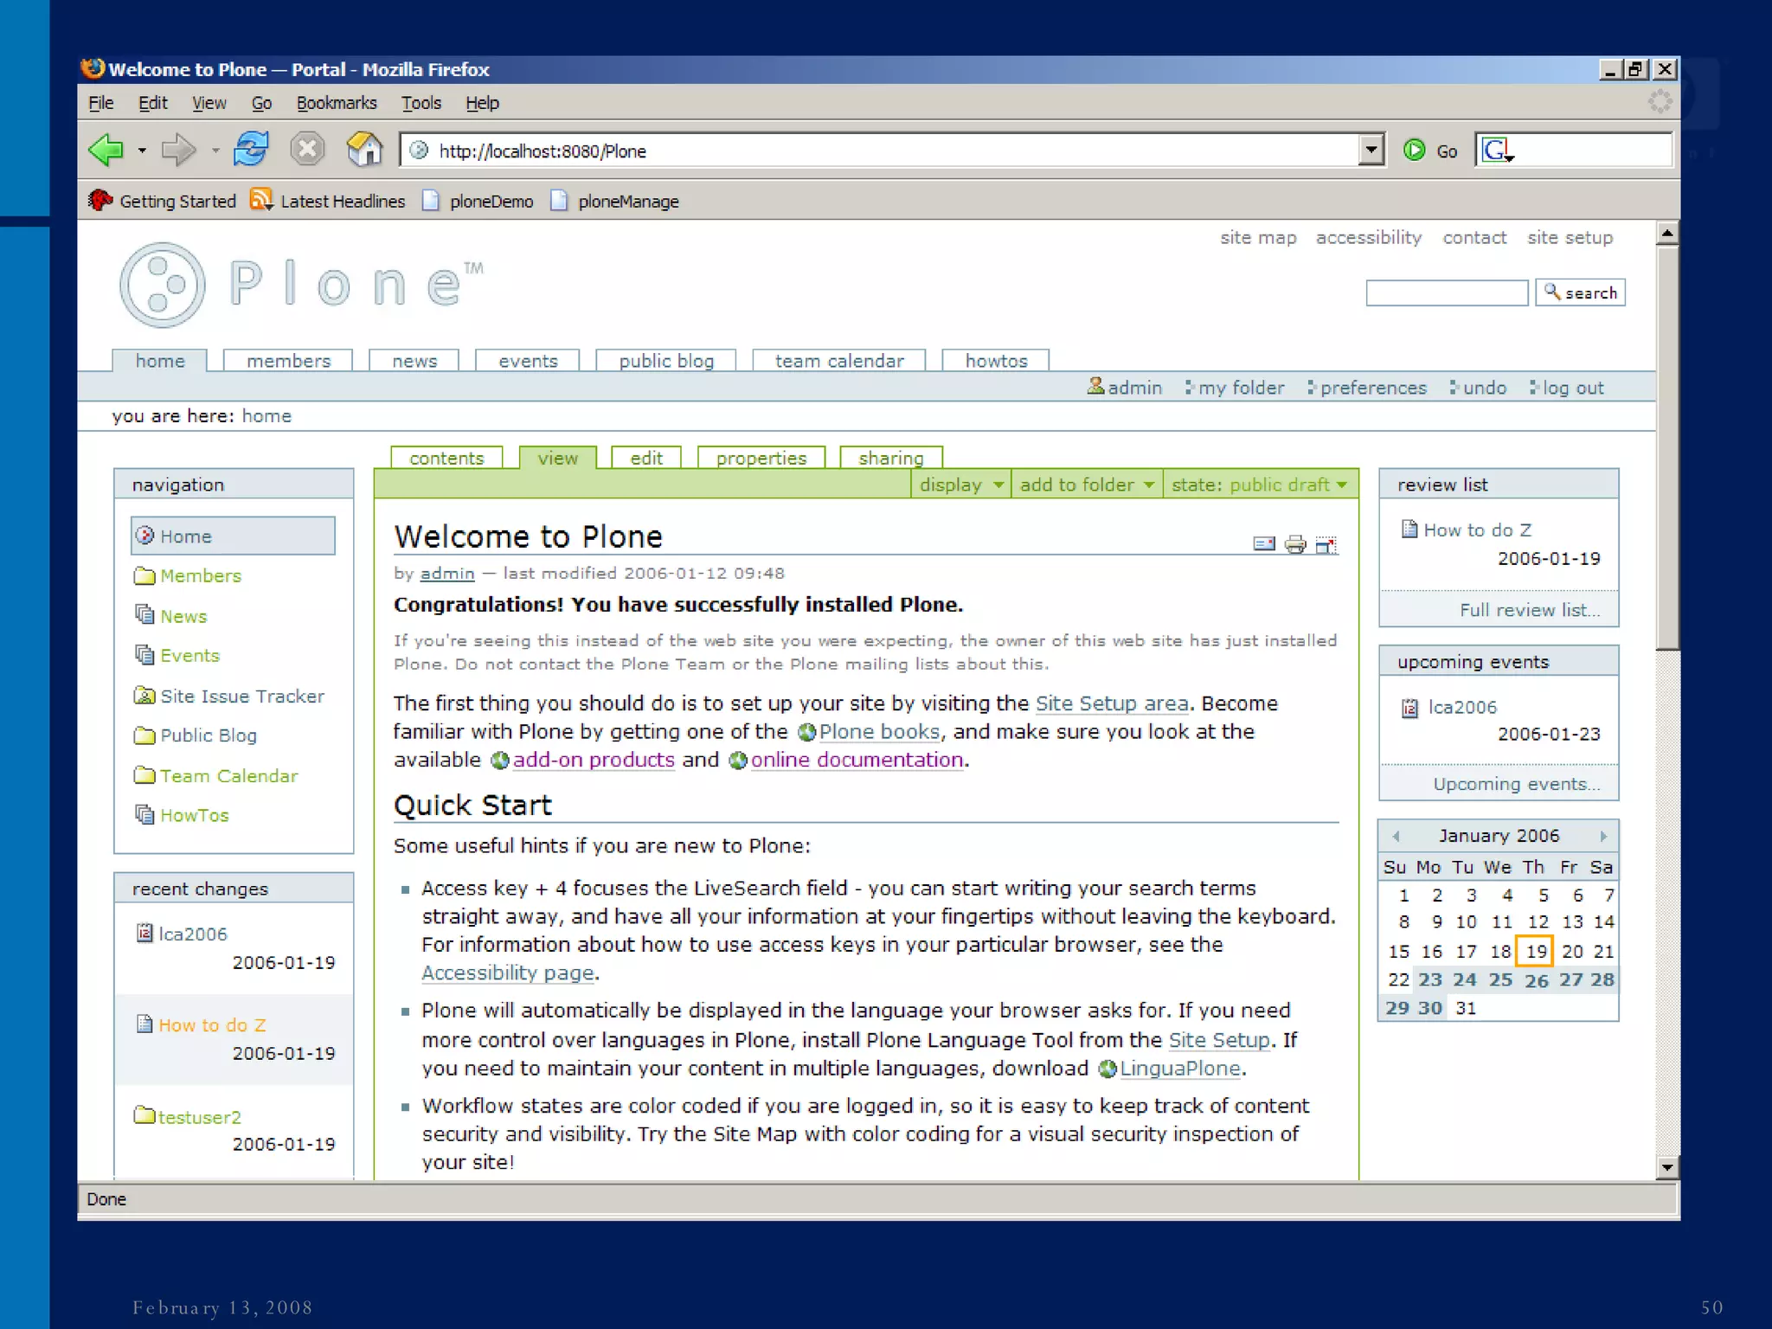Click the Firefox Back arrow button
The image size is (1772, 1329).
click(x=106, y=150)
